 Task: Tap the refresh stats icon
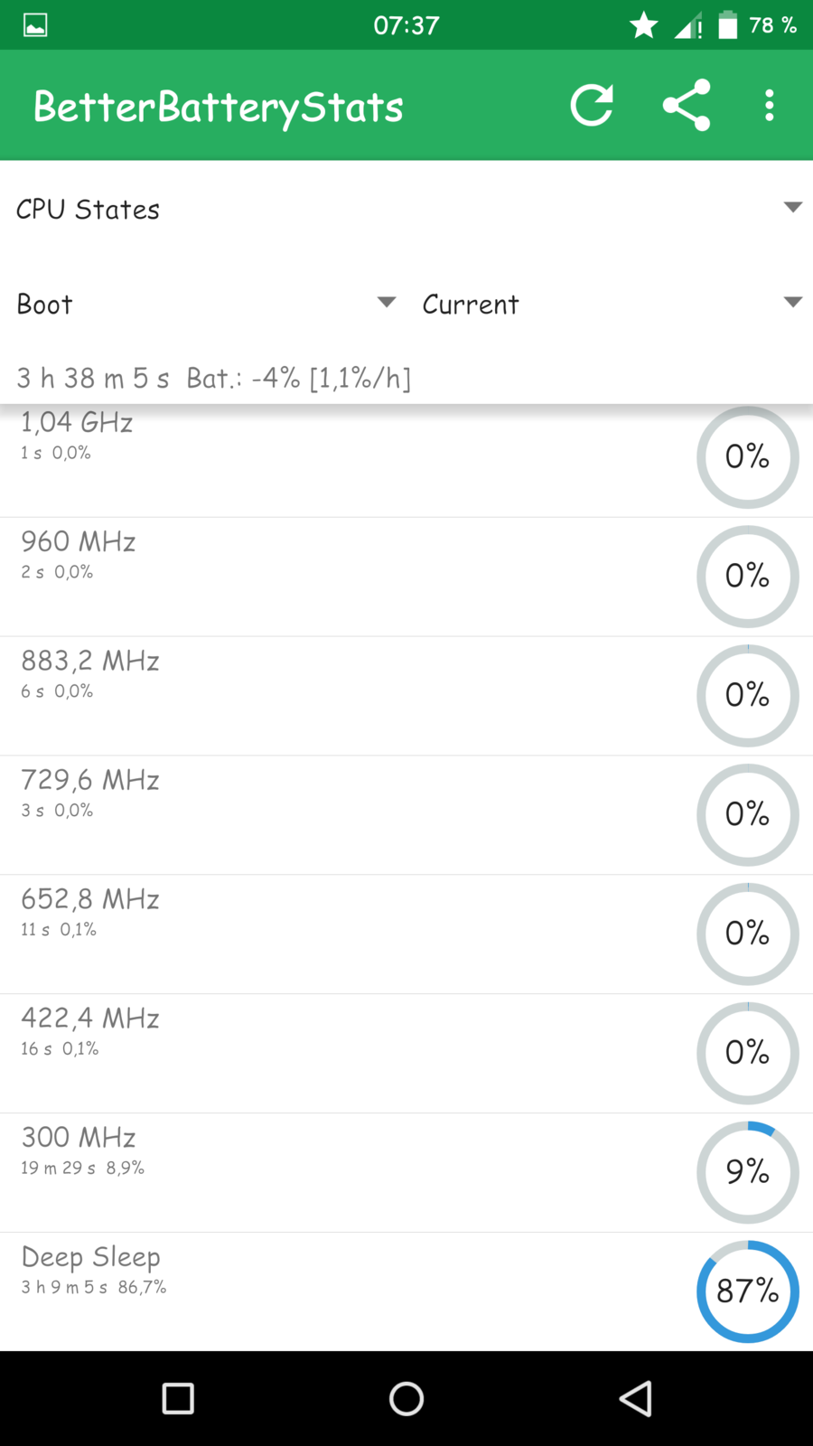[x=592, y=106]
